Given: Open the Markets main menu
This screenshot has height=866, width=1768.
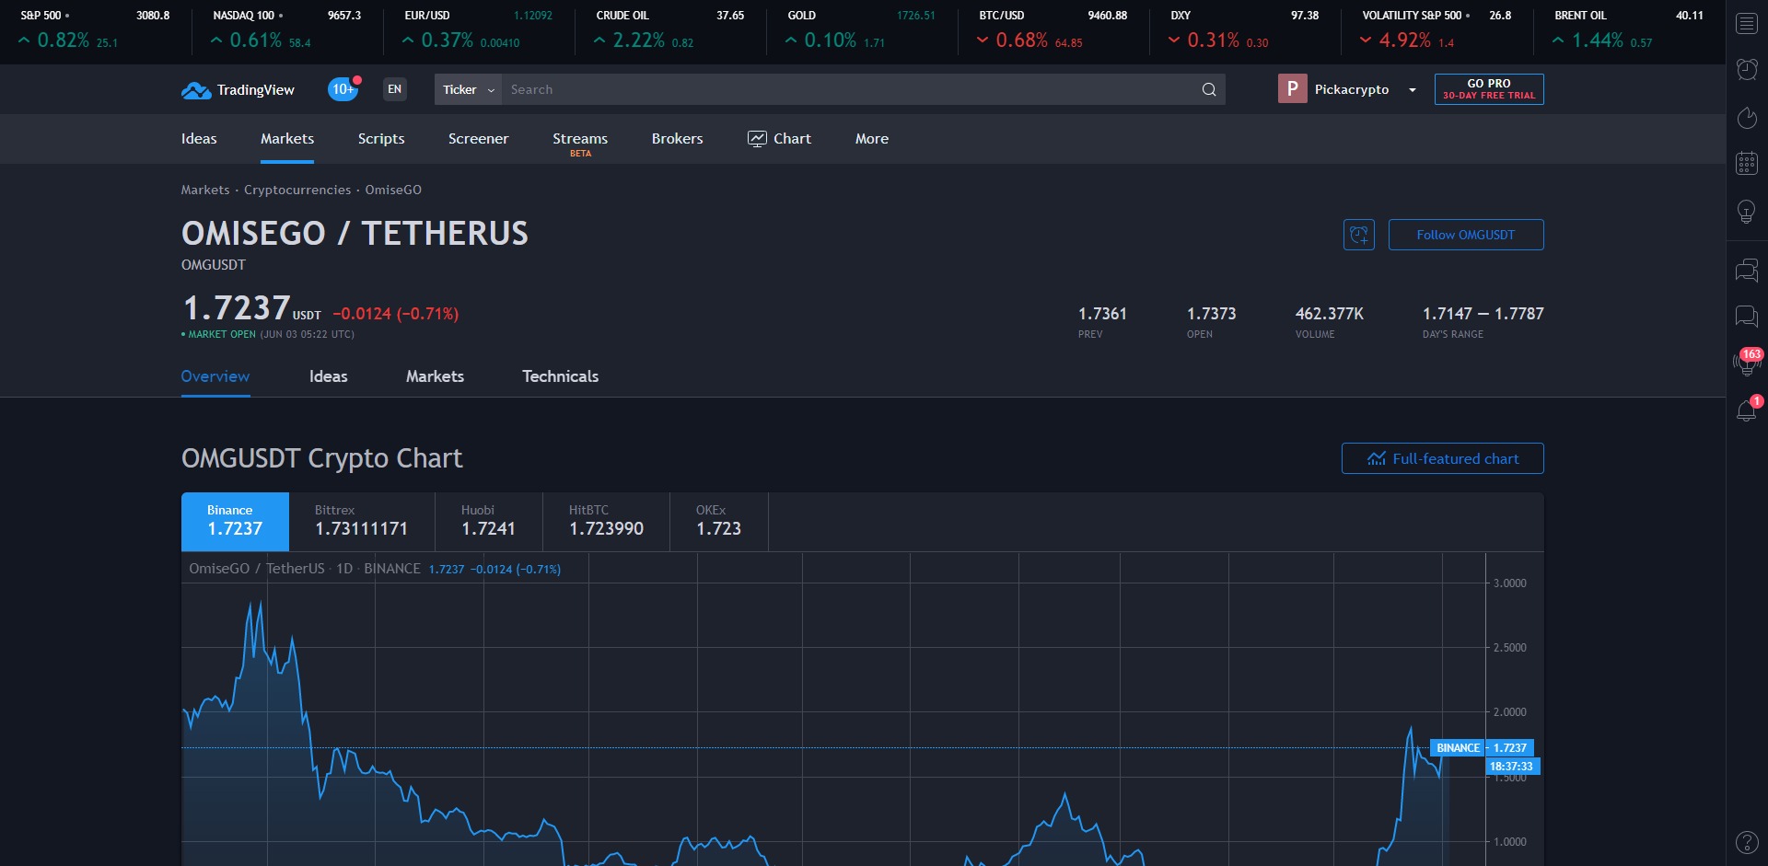Looking at the screenshot, I should (287, 139).
